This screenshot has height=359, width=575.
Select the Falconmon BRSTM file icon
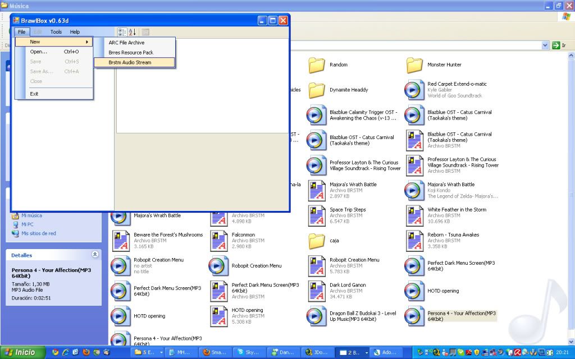tap(219, 240)
